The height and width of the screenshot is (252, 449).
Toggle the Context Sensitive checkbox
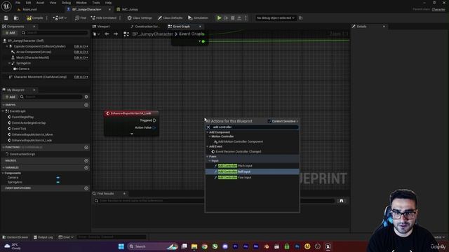(x=269, y=121)
